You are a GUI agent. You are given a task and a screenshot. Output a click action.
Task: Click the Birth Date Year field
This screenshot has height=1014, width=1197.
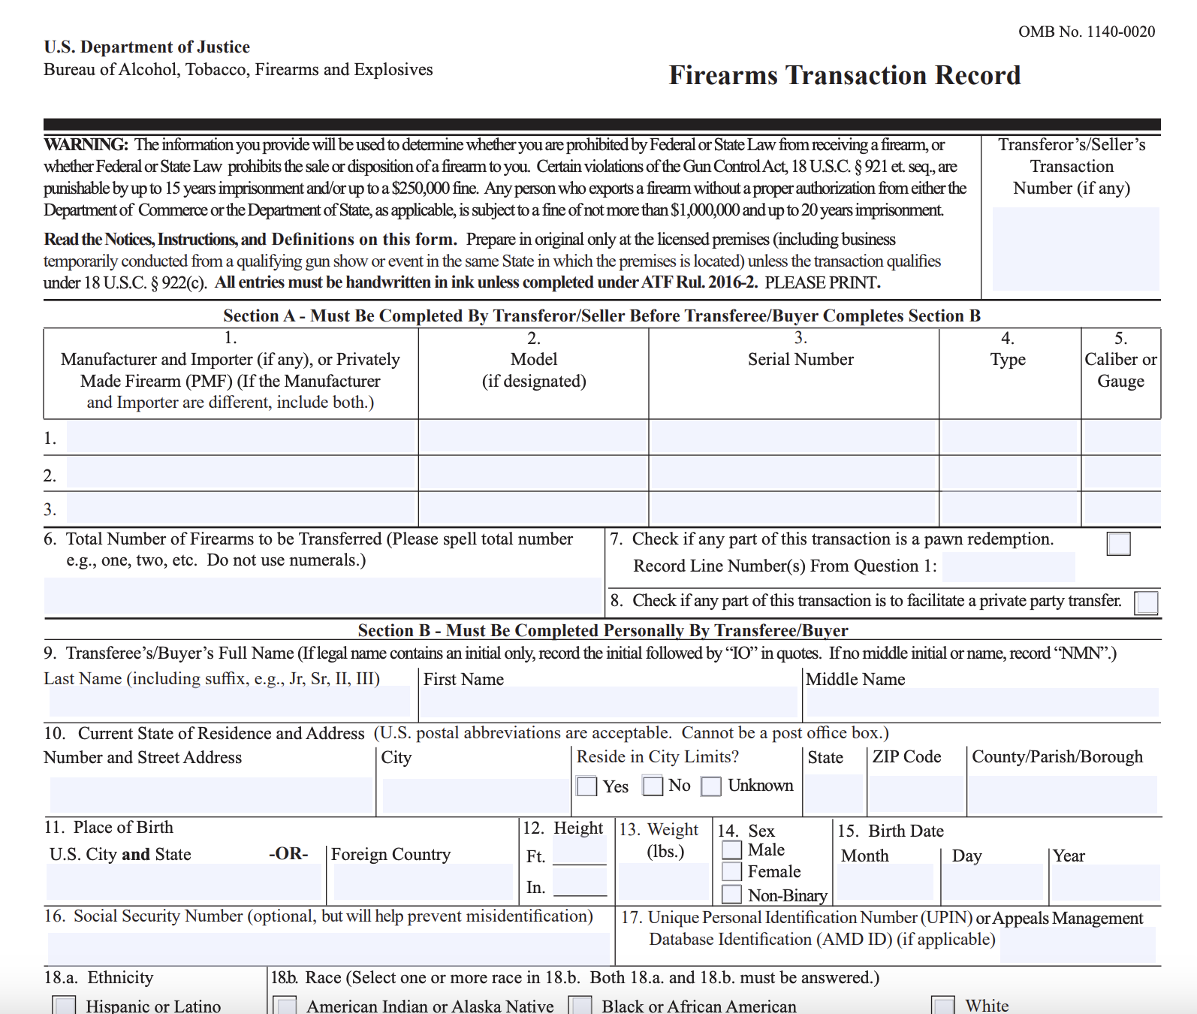point(1105,882)
